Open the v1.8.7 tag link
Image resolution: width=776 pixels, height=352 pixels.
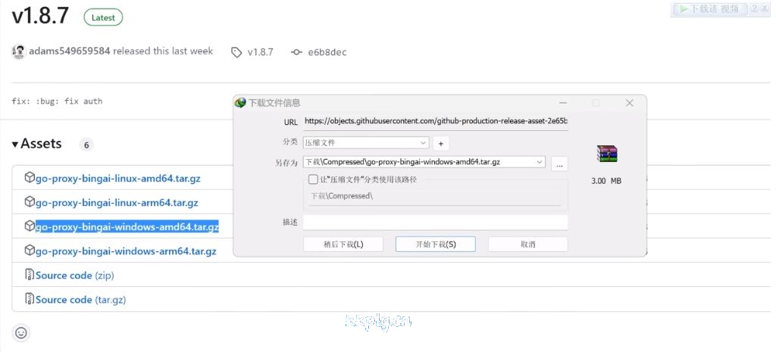click(x=261, y=52)
